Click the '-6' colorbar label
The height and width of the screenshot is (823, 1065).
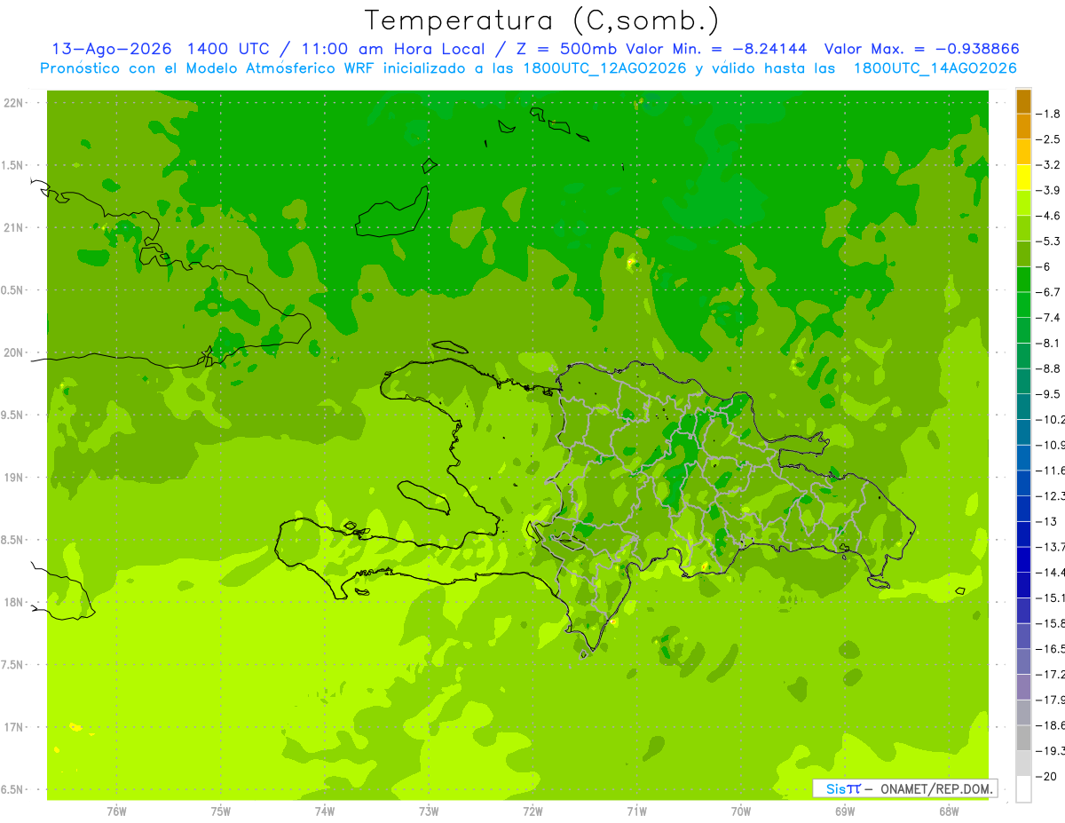point(1044,267)
